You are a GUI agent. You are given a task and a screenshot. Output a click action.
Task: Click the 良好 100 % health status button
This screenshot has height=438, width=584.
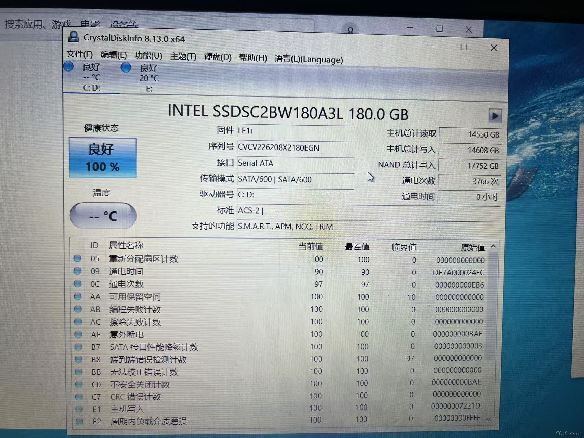(103, 158)
